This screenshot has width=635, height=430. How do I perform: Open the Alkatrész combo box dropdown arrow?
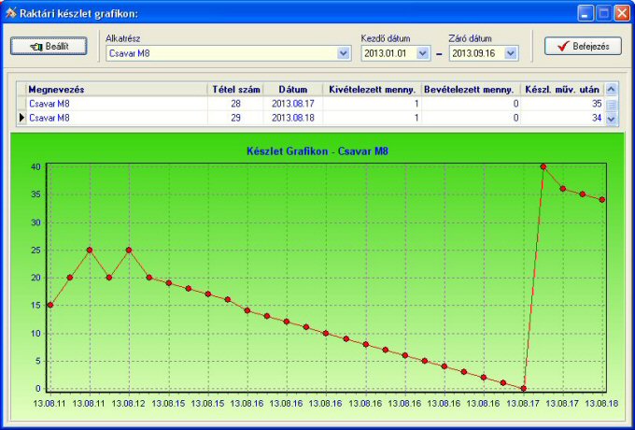point(344,53)
